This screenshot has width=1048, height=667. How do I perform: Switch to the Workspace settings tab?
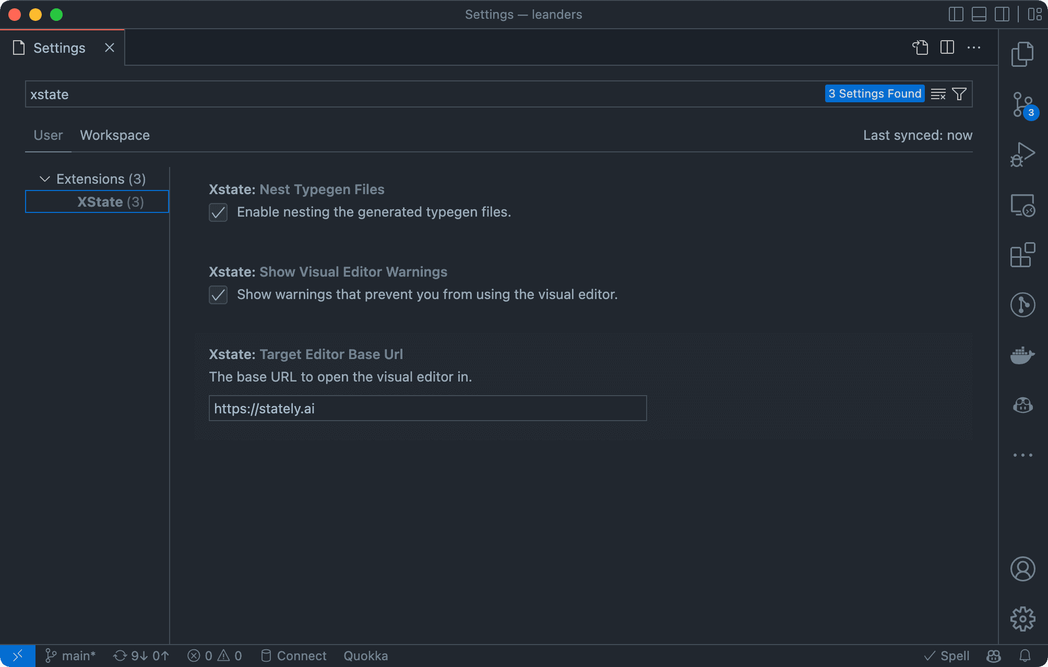115,135
